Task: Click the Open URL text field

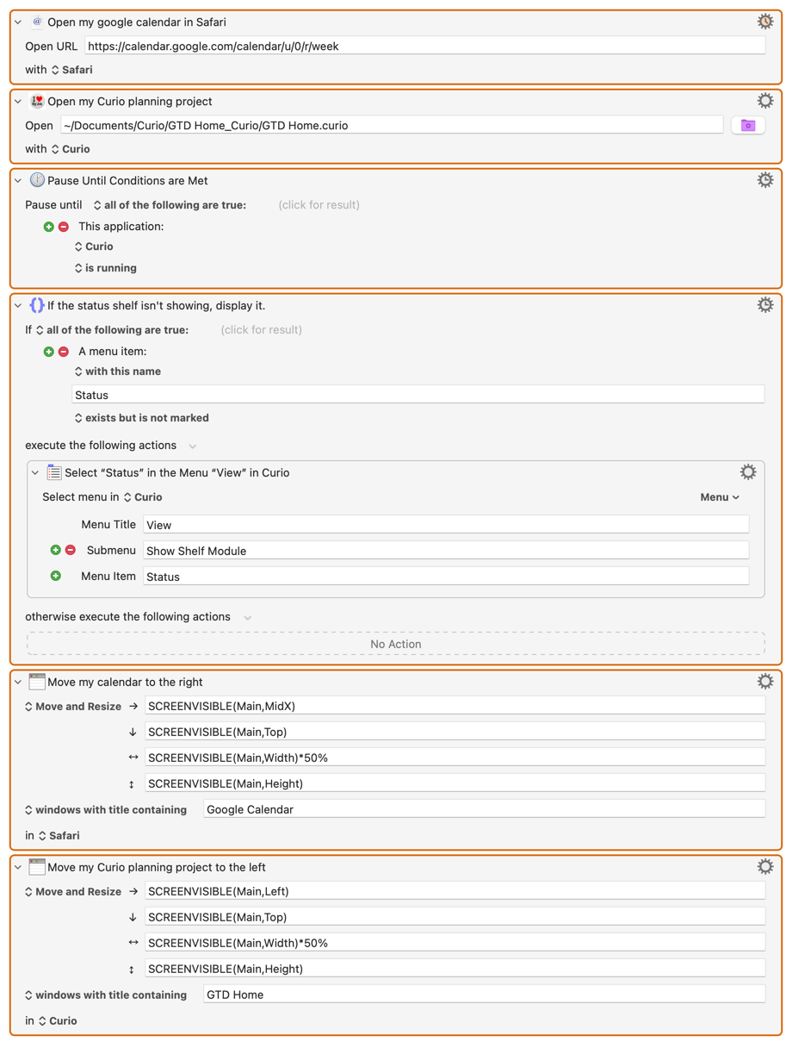Action: point(424,47)
